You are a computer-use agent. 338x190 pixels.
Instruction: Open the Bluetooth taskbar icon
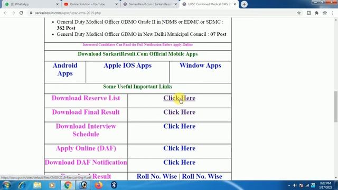click(114, 185)
